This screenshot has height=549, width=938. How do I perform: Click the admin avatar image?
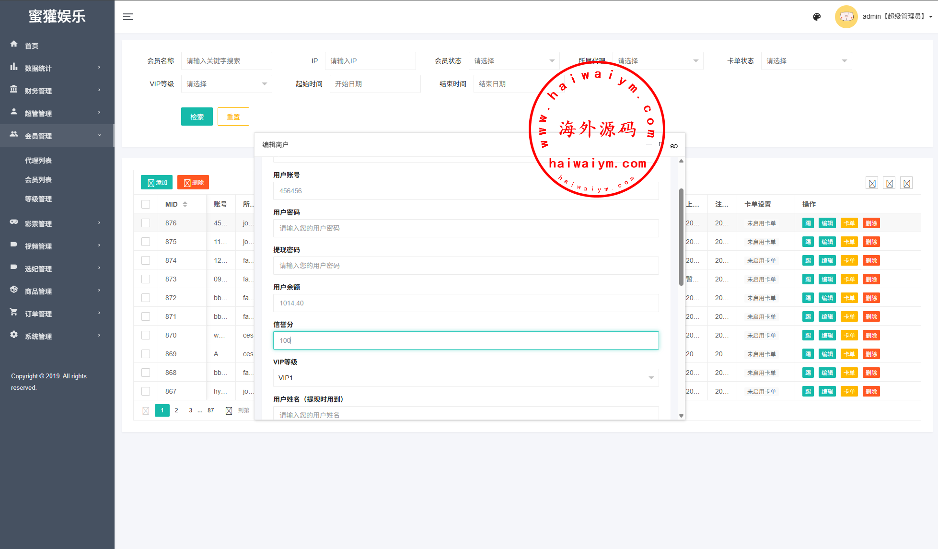[846, 17]
